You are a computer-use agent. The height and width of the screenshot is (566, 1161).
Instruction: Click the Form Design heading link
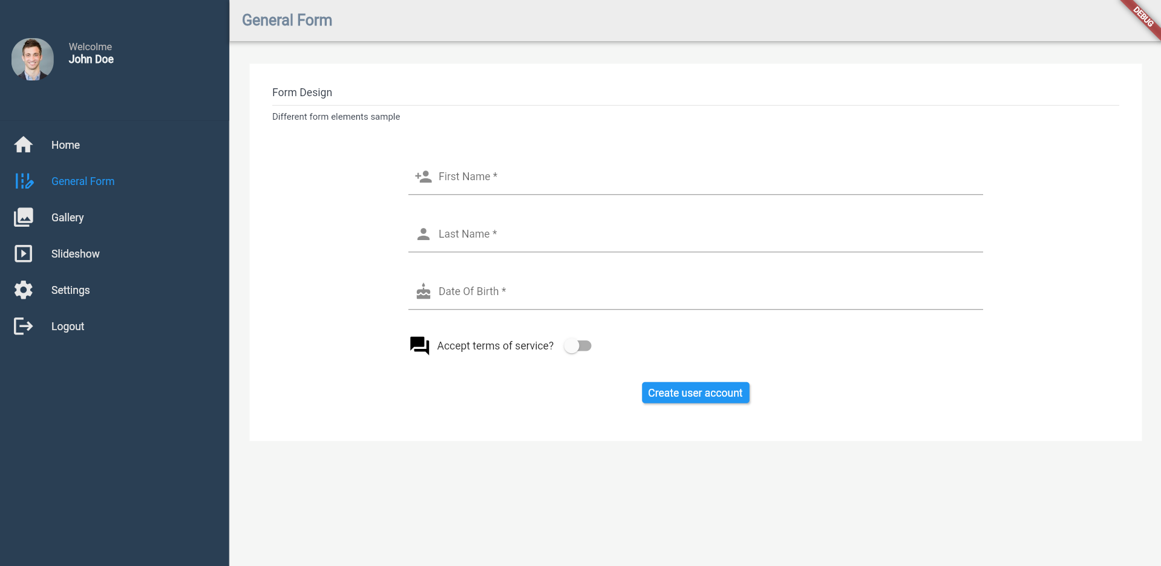point(302,92)
